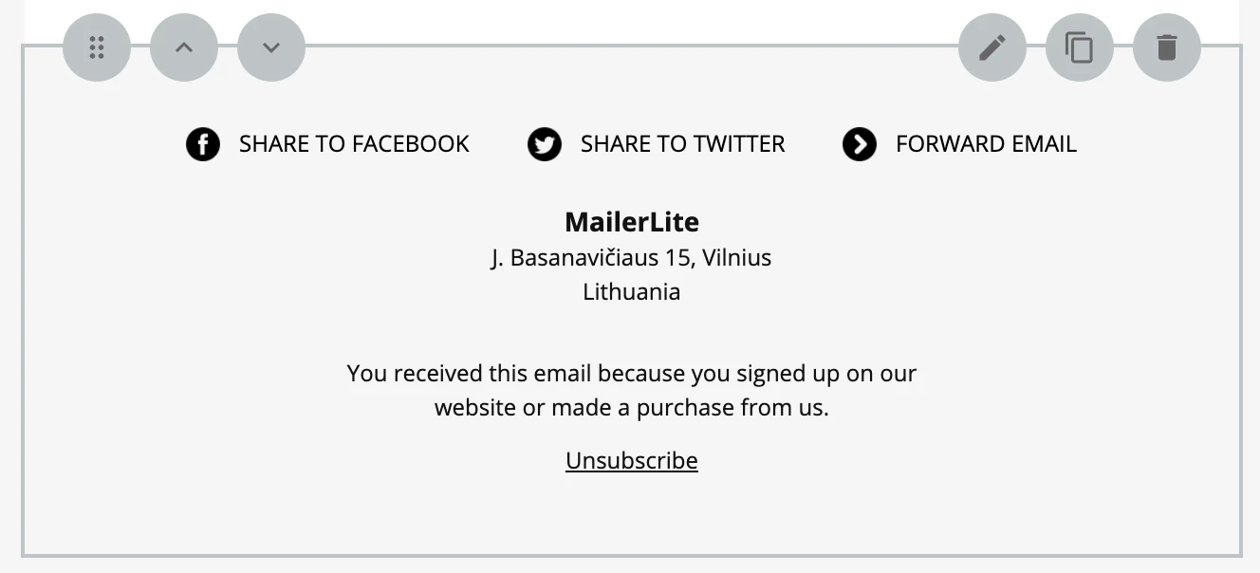This screenshot has height=573, width=1260.
Task: Click the Lithuania country text
Action: (632, 292)
